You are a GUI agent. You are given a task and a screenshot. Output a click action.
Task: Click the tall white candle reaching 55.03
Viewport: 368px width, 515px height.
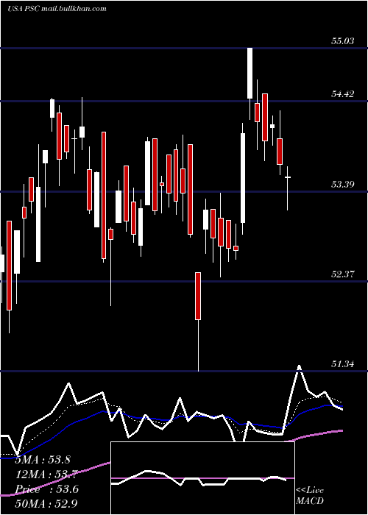point(250,73)
